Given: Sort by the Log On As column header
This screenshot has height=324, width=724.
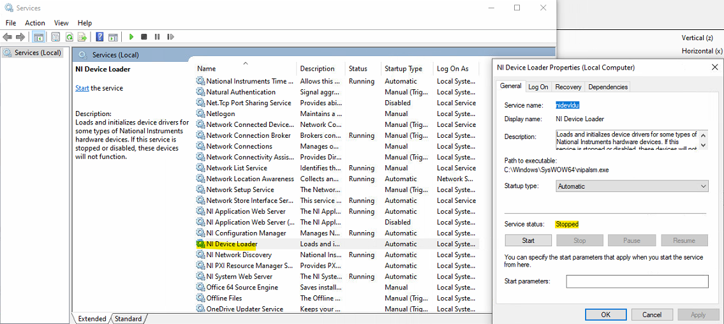Looking at the screenshot, I should click(456, 68).
